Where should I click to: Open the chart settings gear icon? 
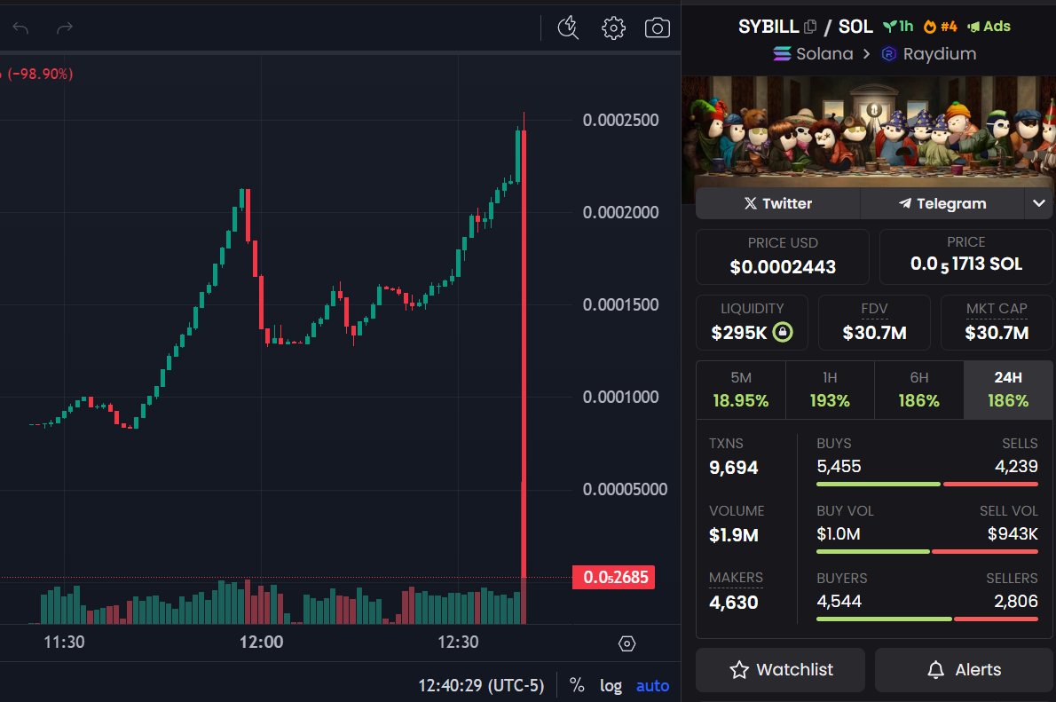pos(612,28)
